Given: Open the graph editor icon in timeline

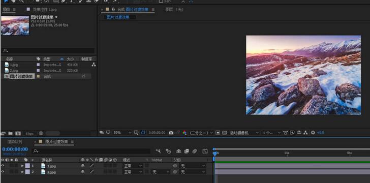Looking at the screenshot, I should click(205, 151).
